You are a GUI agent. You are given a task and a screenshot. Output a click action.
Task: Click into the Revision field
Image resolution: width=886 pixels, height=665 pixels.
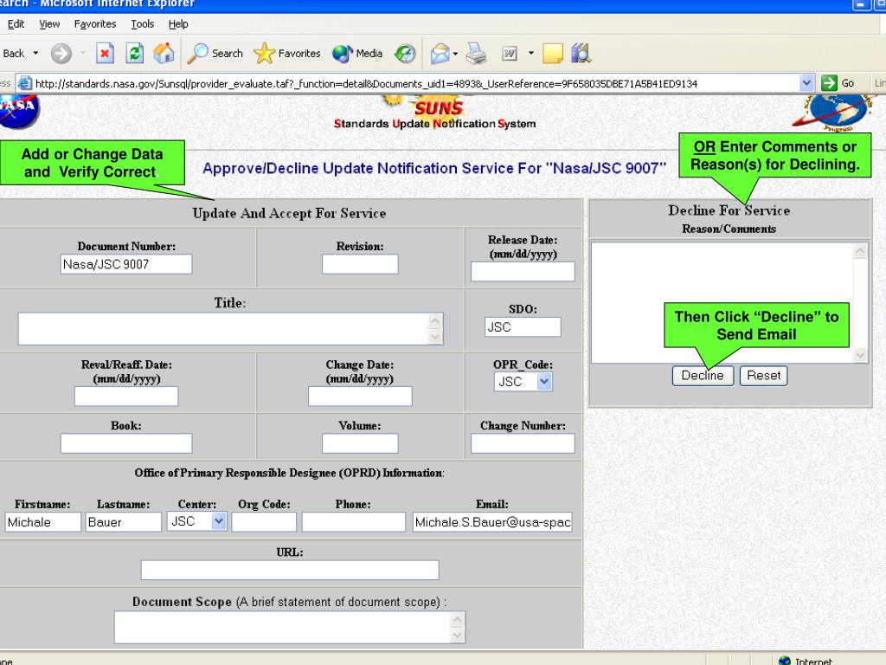pyautogui.click(x=360, y=264)
